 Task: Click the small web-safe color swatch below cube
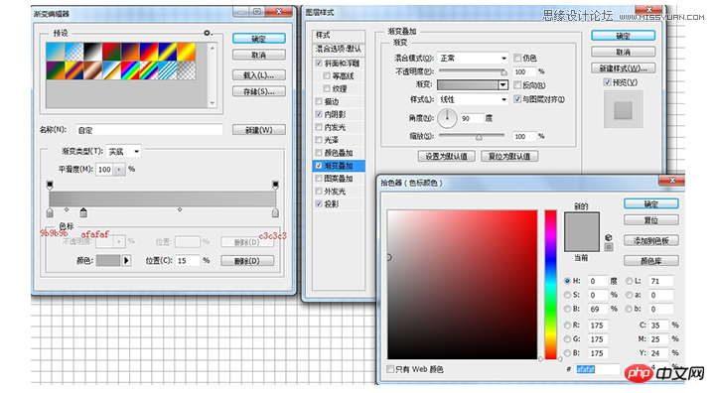click(609, 247)
